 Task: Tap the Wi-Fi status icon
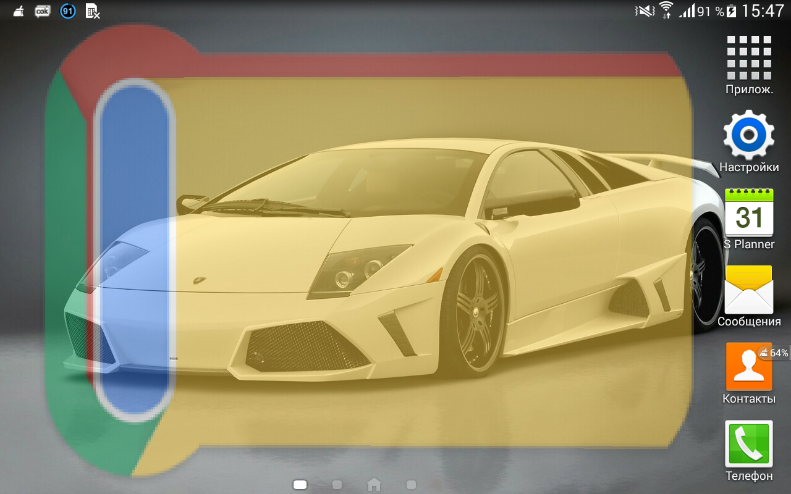[x=666, y=10]
